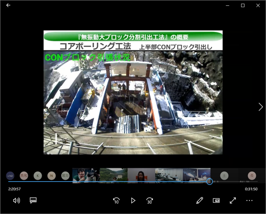Click the woman presenter video thumbnail

(x=141, y=175)
